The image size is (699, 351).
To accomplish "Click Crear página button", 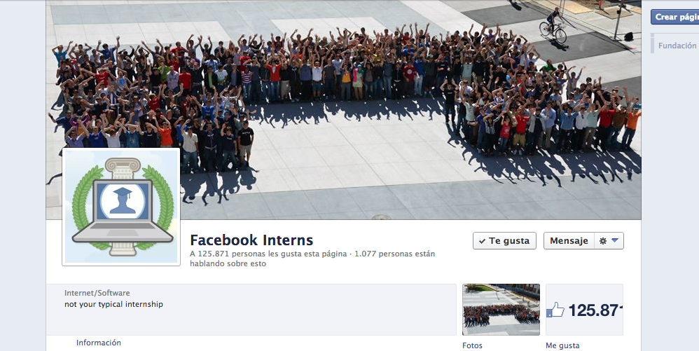I will 675,17.
